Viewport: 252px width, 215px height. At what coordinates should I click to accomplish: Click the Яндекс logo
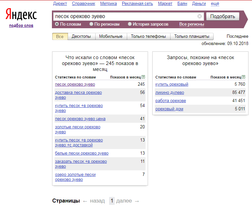(x=21, y=14)
